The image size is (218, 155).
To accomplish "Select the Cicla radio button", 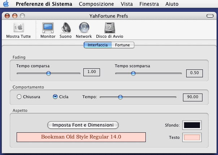I will click(x=55, y=97).
